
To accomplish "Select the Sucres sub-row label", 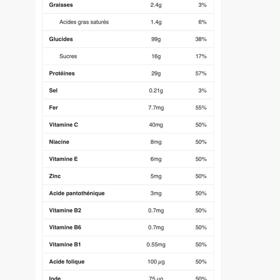I will [x=68, y=56].
